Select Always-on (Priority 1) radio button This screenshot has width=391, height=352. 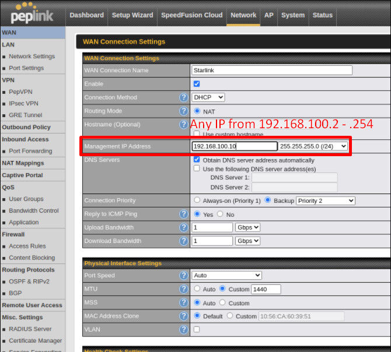coord(197,200)
